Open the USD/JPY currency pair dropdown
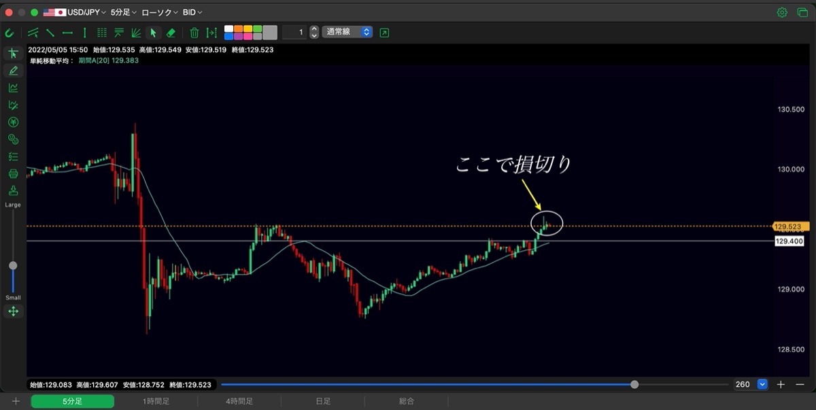 (74, 12)
